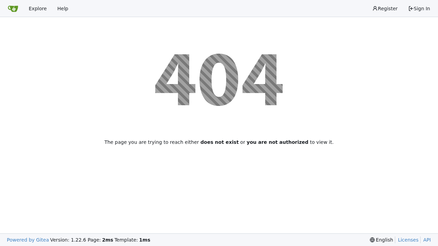Click the Gitea teacup logo
Screen dimensions: 438x246
coord(13,9)
